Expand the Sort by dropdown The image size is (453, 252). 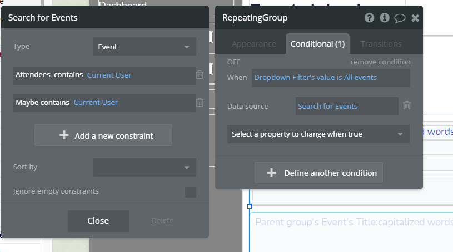[x=145, y=167]
